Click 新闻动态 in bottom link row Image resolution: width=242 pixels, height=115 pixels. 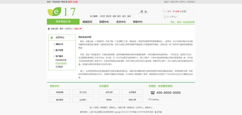tap(131, 108)
